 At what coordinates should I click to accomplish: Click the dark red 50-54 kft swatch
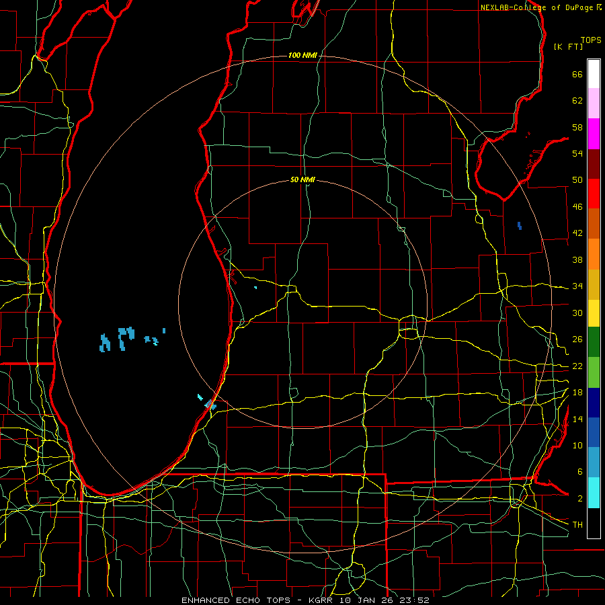pyautogui.click(x=594, y=164)
